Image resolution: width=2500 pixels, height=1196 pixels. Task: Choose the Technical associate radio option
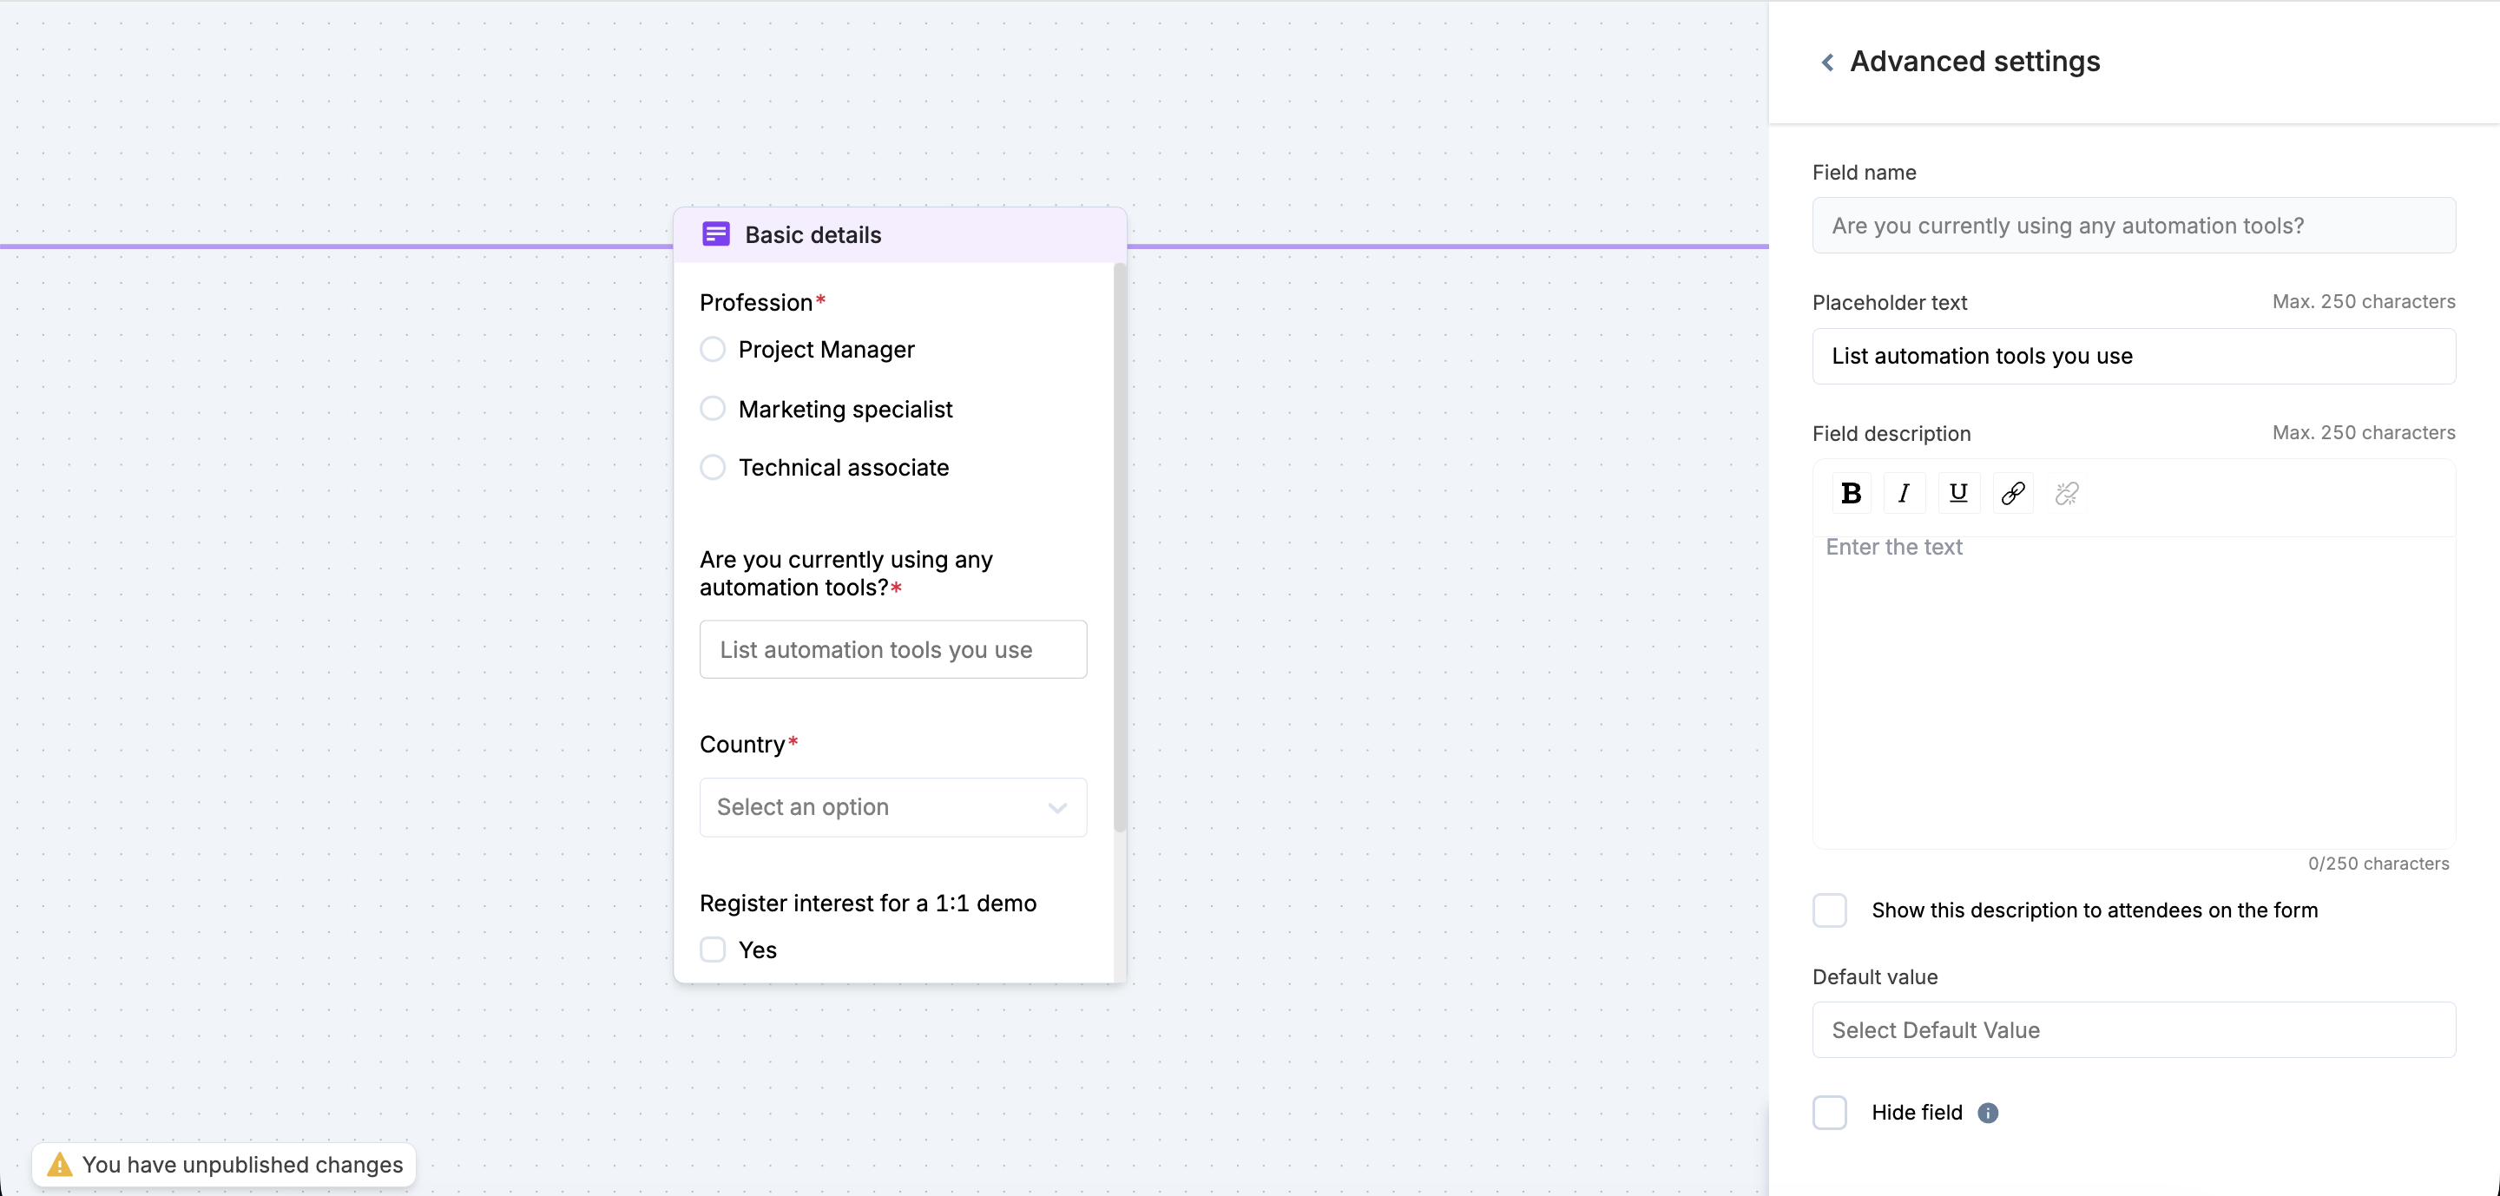(x=713, y=468)
